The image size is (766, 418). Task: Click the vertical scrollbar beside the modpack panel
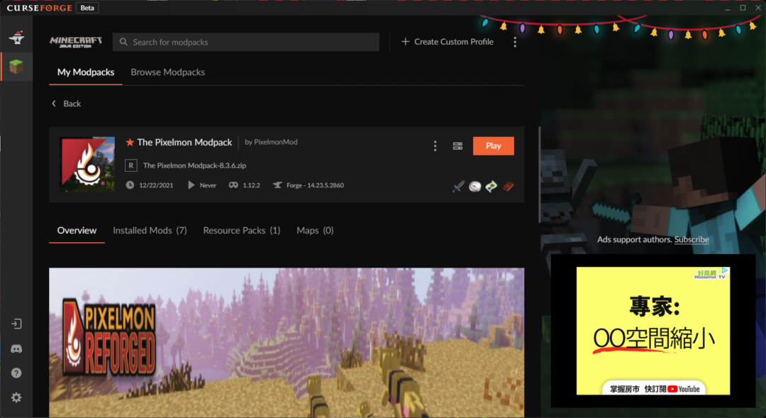point(539,175)
